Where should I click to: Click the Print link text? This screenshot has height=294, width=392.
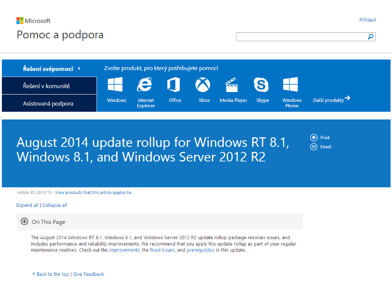click(x=325, y=138)
